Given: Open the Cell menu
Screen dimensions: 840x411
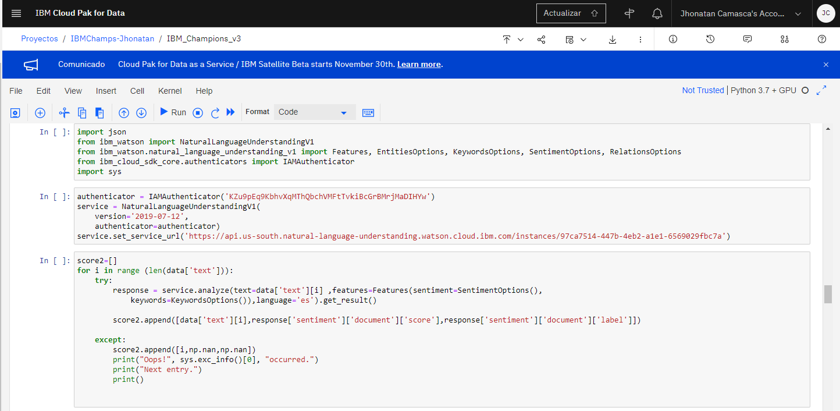Looking at the screenshot, I should pos(137,91).
